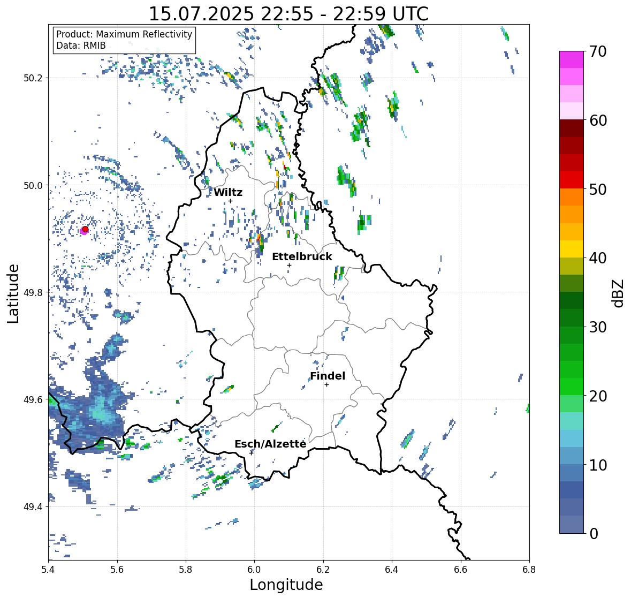
Task: Click the Longitude axis label
Action: point(286,585)
